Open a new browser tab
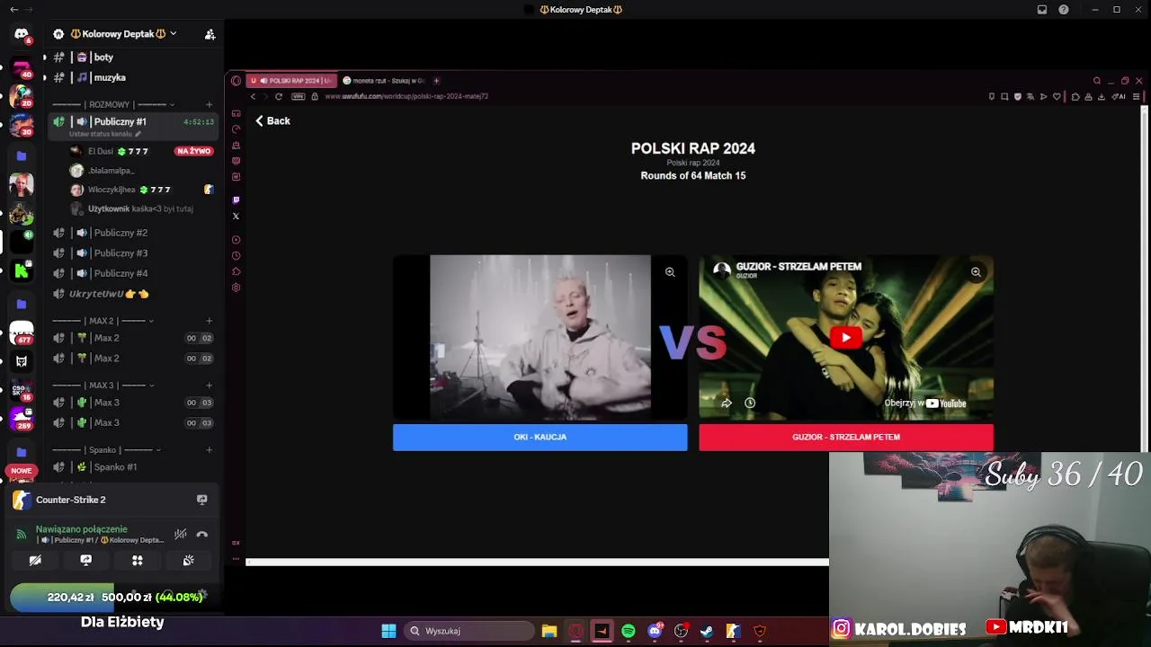The width and height of the screenshot is (1151, 647). point(436,81)
